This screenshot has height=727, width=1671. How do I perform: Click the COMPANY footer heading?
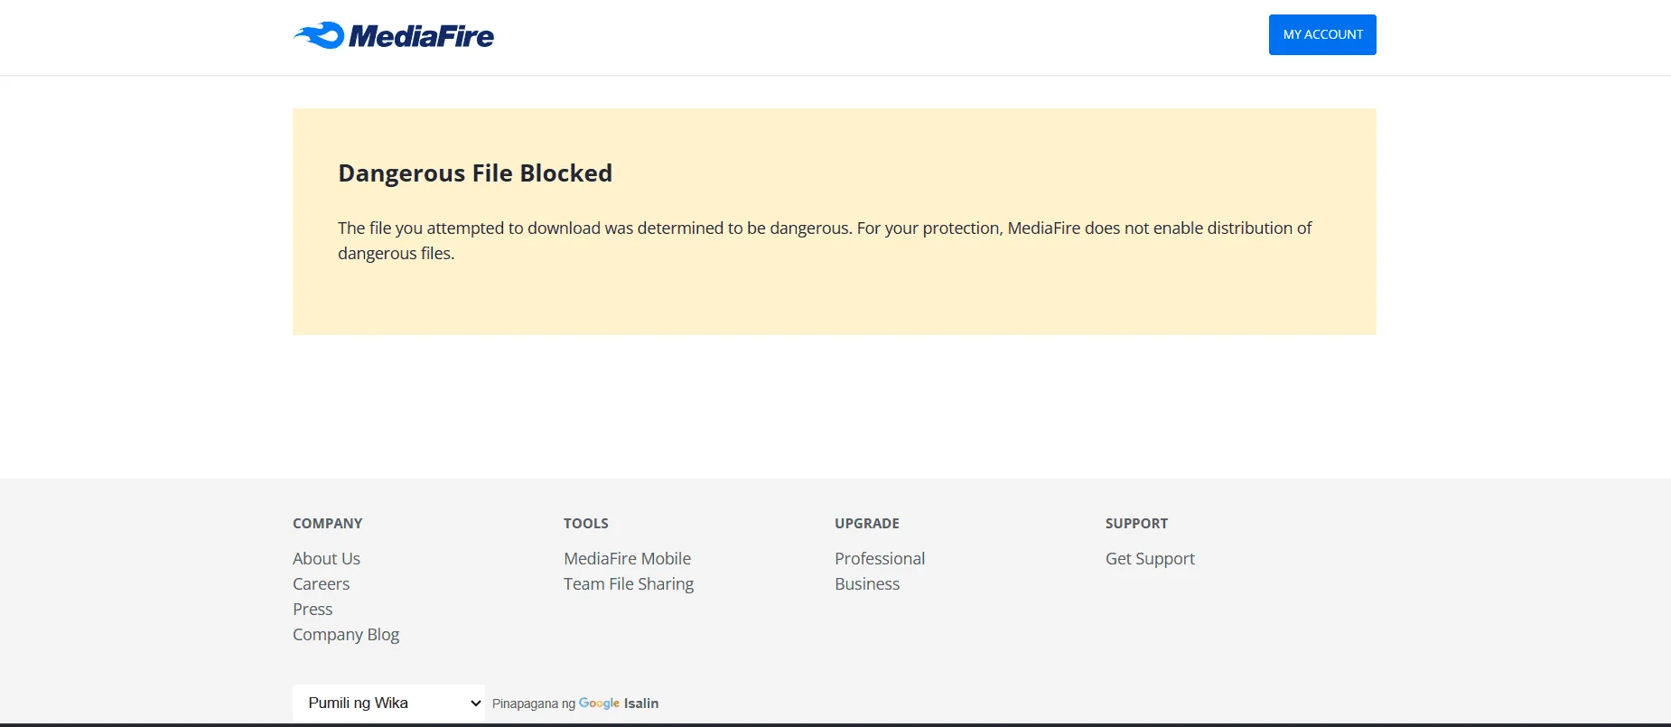coord(327,523)
